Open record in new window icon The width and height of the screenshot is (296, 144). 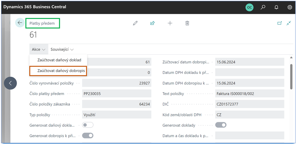pyautogui.click(x=279, y=23)
